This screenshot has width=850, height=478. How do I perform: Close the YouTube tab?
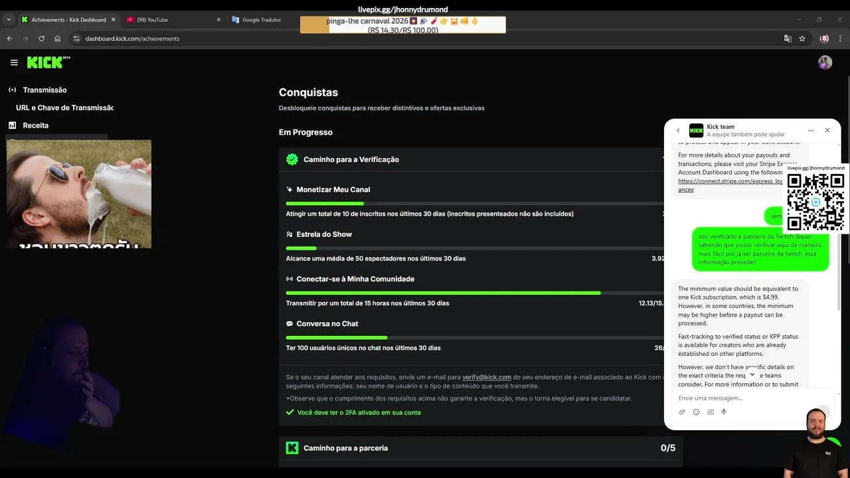point(218,20)
